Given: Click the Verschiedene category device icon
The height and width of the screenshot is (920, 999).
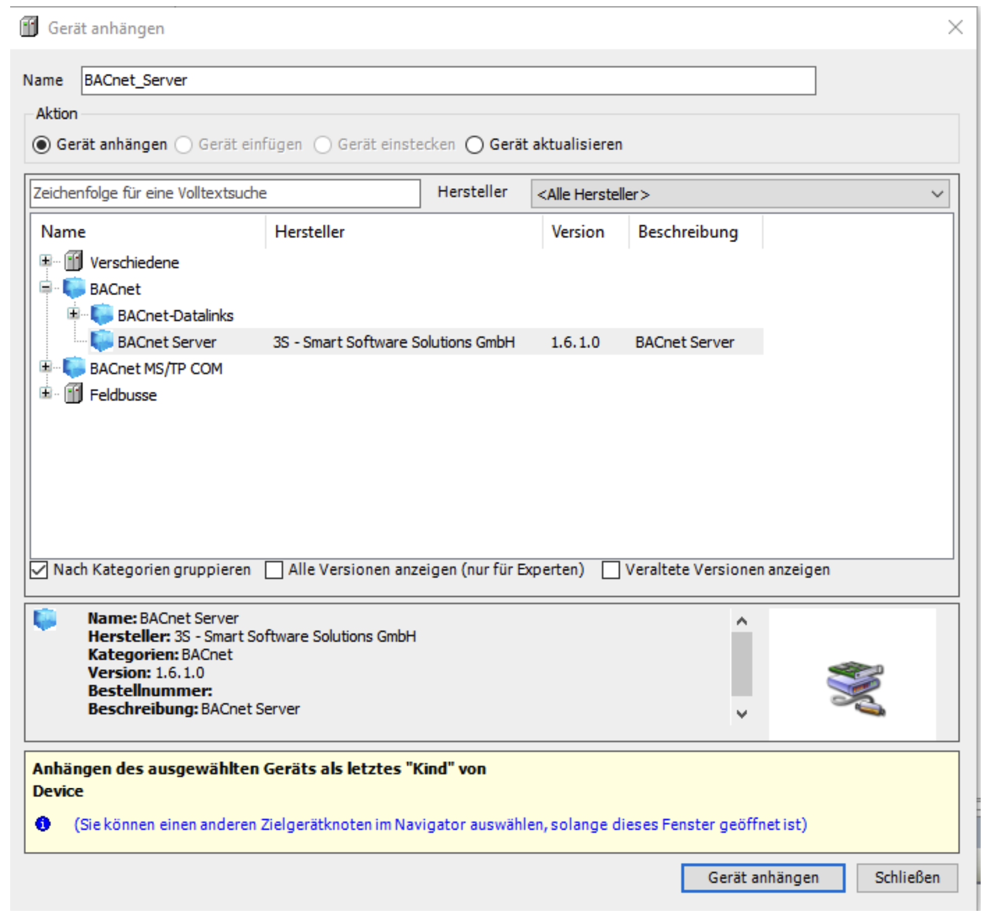Looking at the screenshot, I should 73,261.
